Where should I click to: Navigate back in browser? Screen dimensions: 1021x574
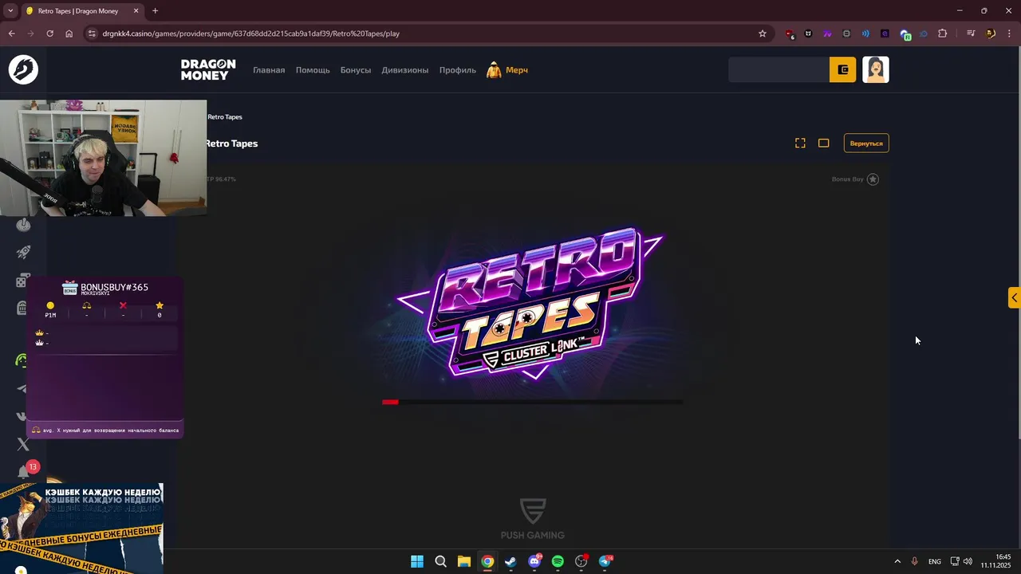(x=11, y=33)
